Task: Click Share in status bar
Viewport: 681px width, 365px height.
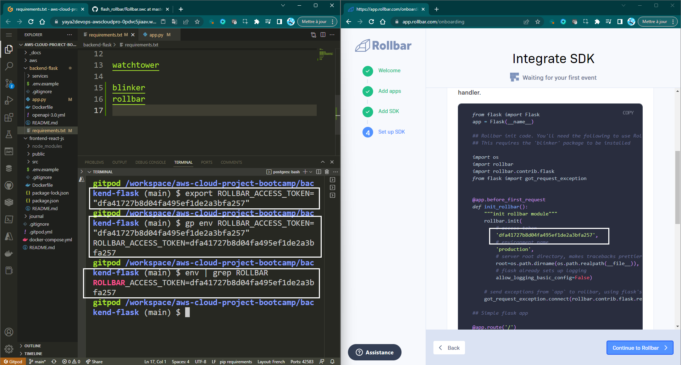Action: [94, 361]
